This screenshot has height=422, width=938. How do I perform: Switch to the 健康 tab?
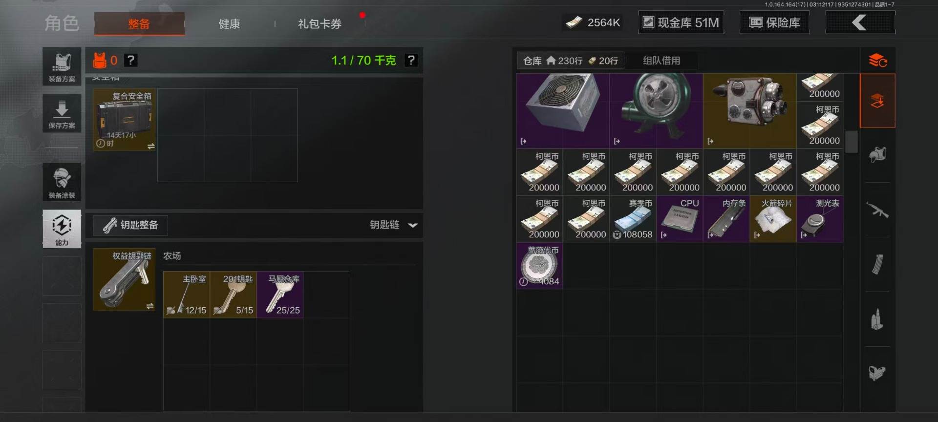[x=229, y=23]
